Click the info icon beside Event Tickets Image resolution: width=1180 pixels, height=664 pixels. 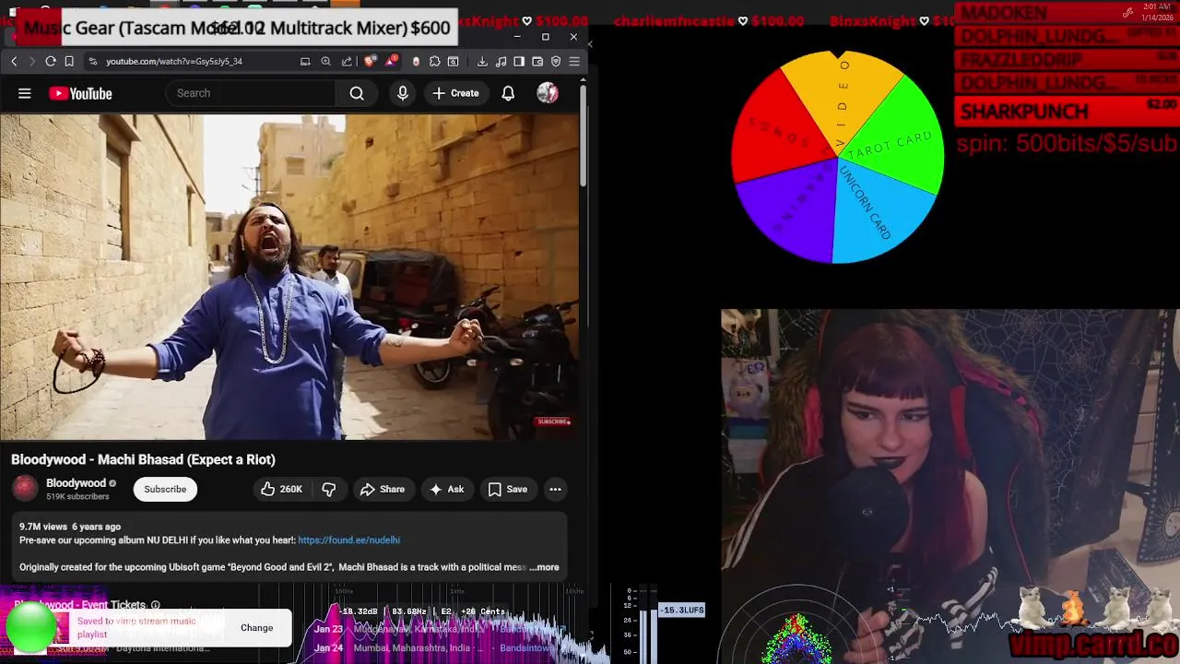pos(156,605)
